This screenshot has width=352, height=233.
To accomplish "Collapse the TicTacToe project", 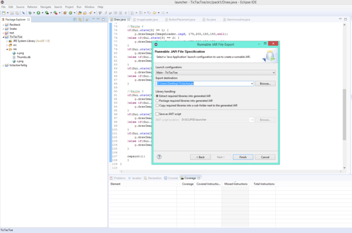I will (x=4, y=37).
